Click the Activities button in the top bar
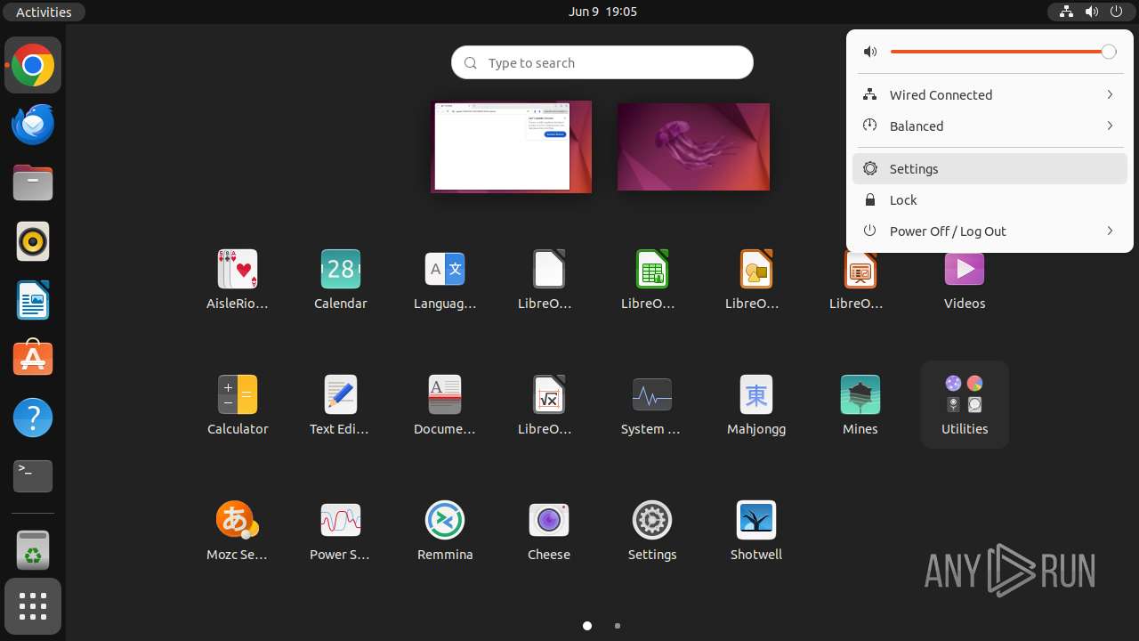The image size is (1139, 641). pos(44,12)
